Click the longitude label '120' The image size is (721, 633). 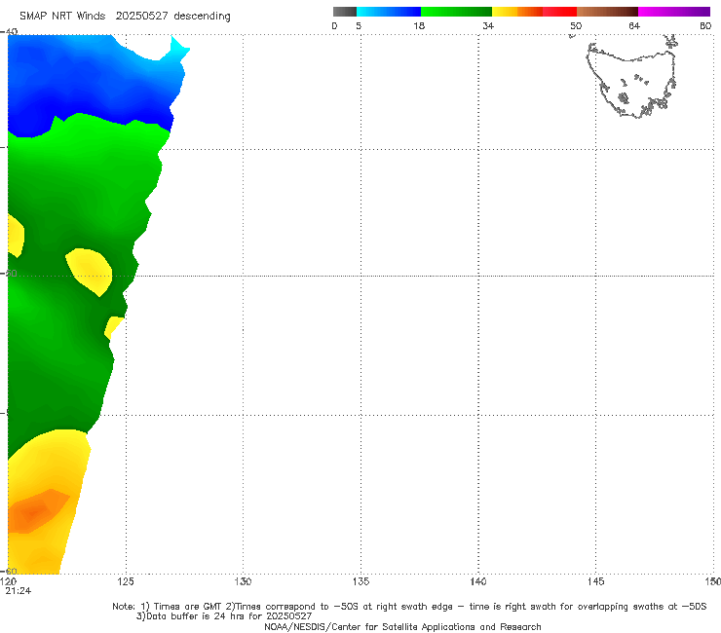pyautogui.click(x=9, y=582)
